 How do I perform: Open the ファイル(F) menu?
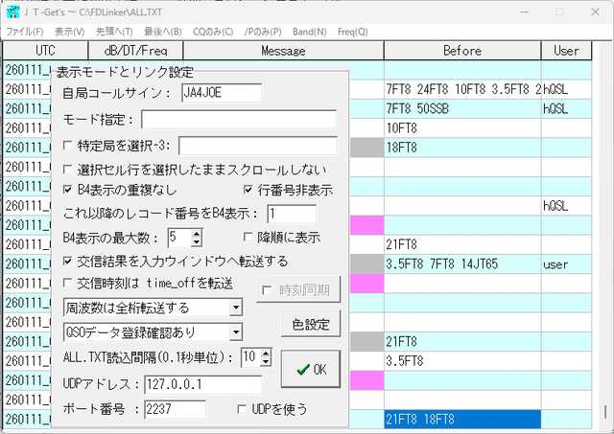pyautogui.click(x=25, y=32)
